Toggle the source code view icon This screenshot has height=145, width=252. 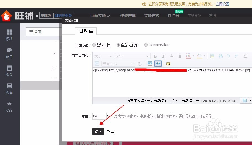pyautogui.click(x=158, y=64)
